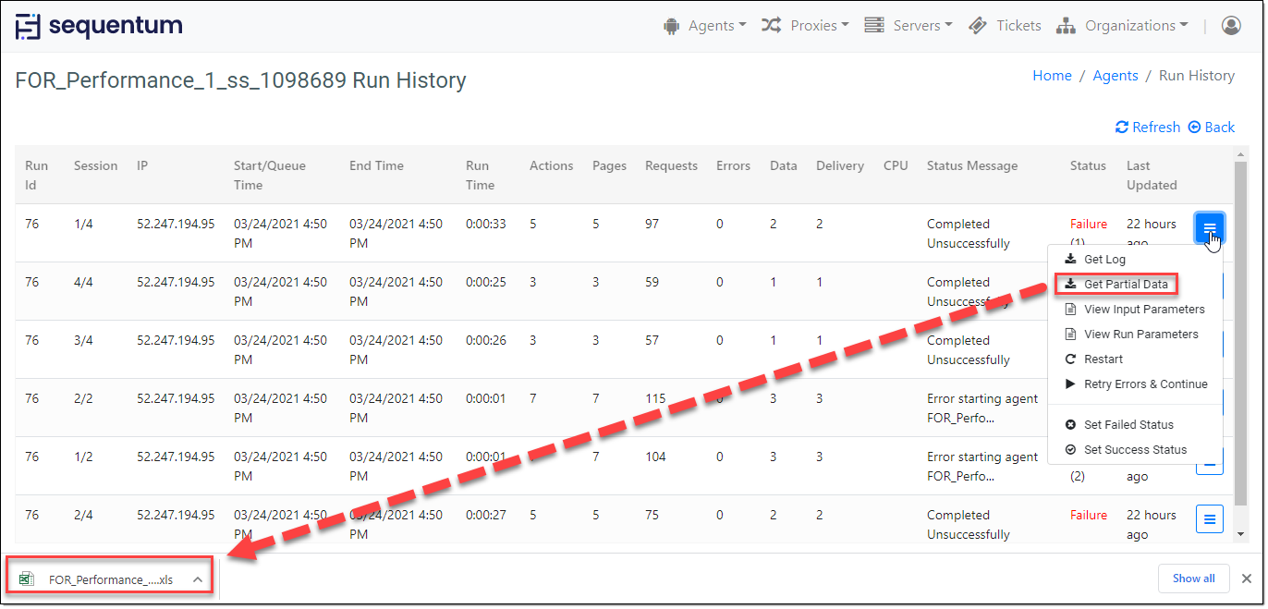Screen dimensions: 1268x609
Task: Open row menu for session 2/4
Action: coord(1210,519)
